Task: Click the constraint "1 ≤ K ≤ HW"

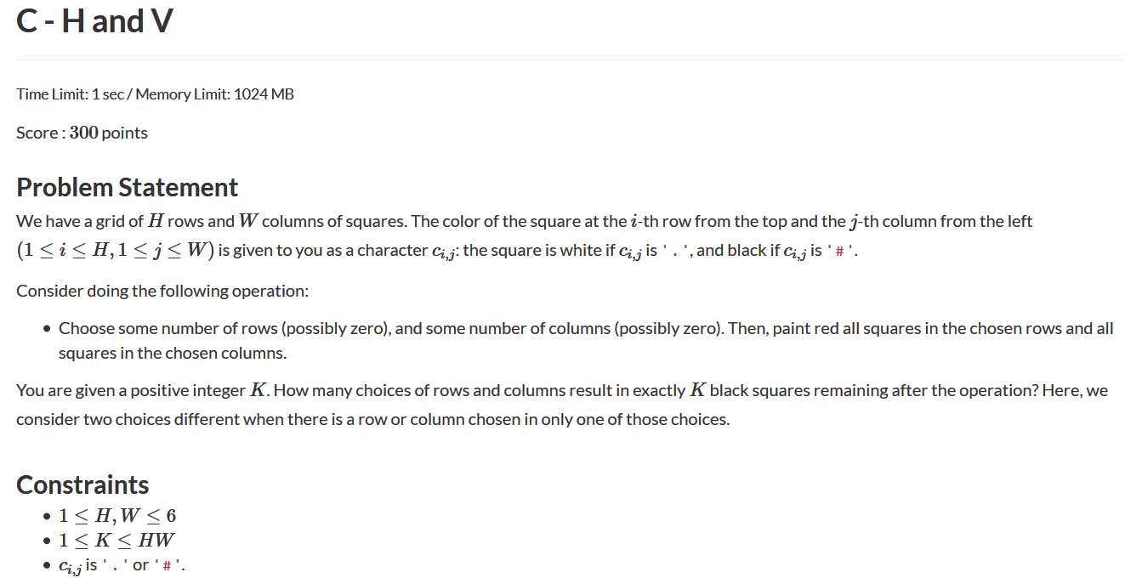Action: (116, 540)
